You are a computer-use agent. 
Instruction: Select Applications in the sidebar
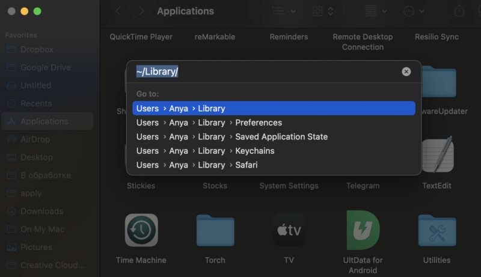click(x=47, y=121)
